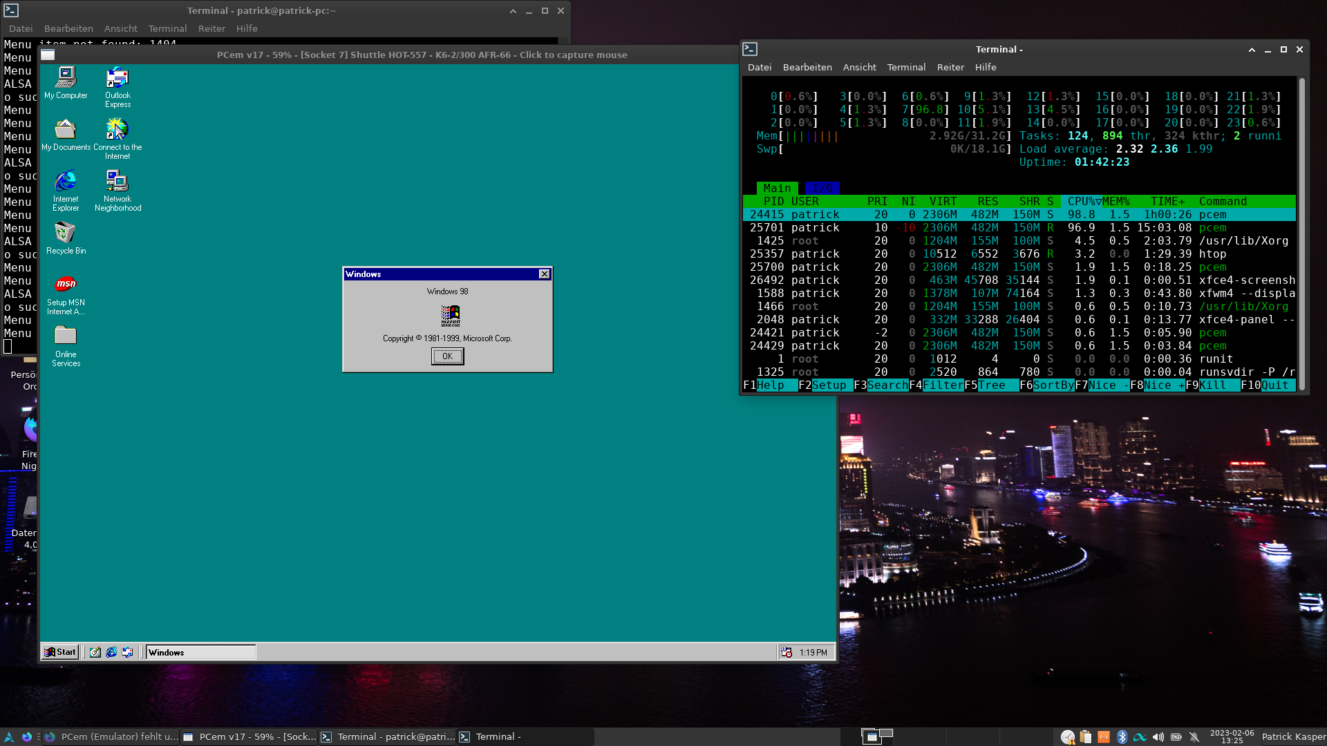Viewport: 1327px width, 746px height.
Task: Click Show Desktop quick launch icon
Action: [95, 652]
